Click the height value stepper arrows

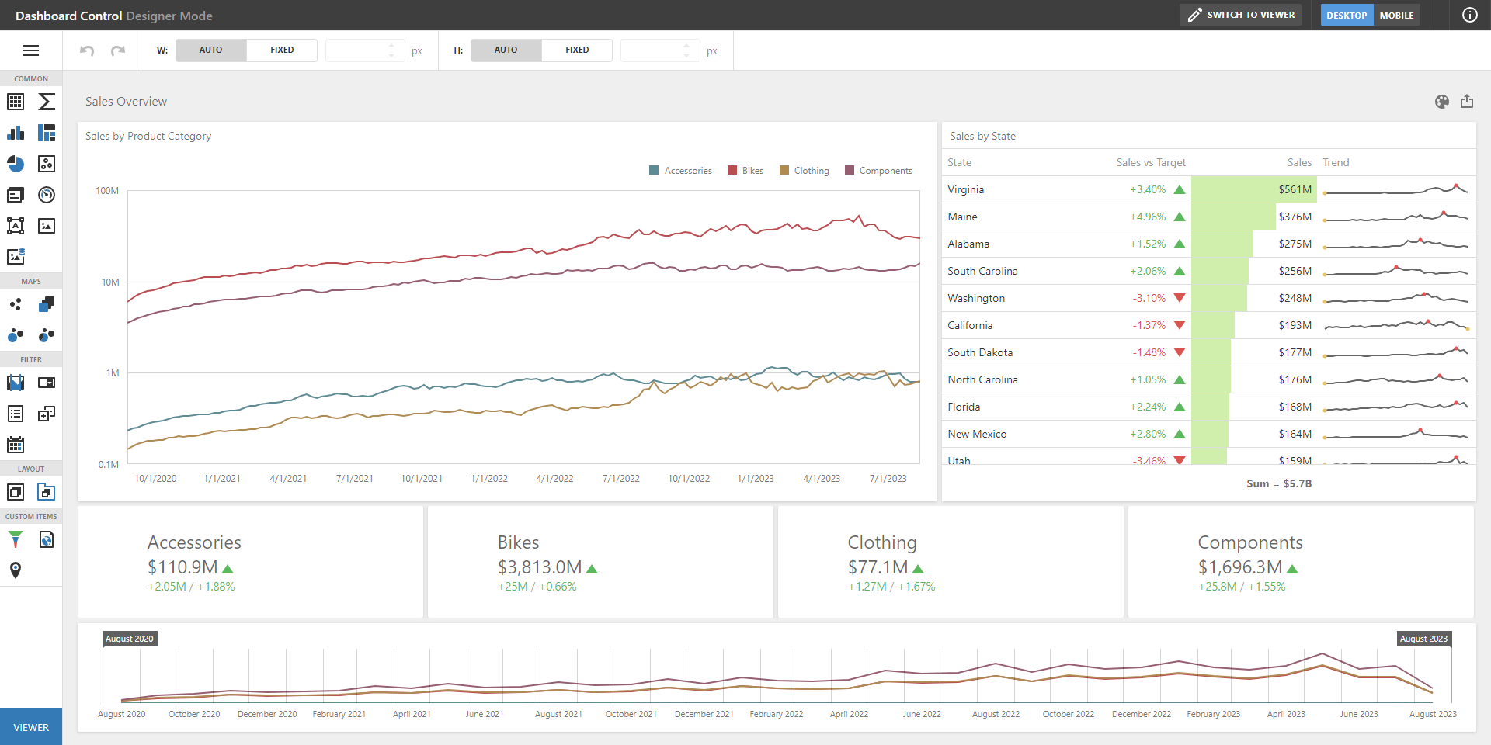[686, 50]
